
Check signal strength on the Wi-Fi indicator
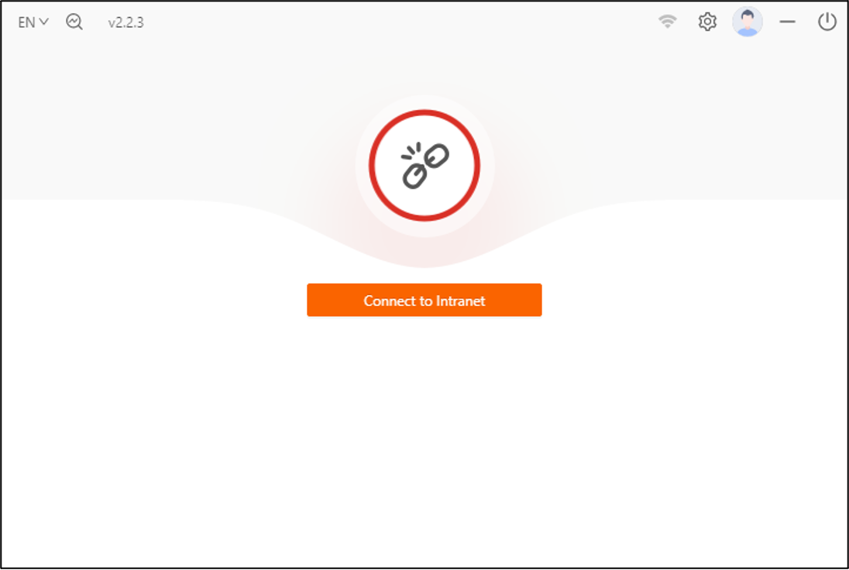[668, 22]
